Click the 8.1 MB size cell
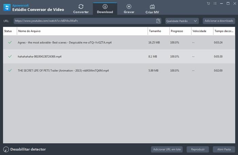The image size is (238, 155). pyautogui.click(x=153, y=56)
